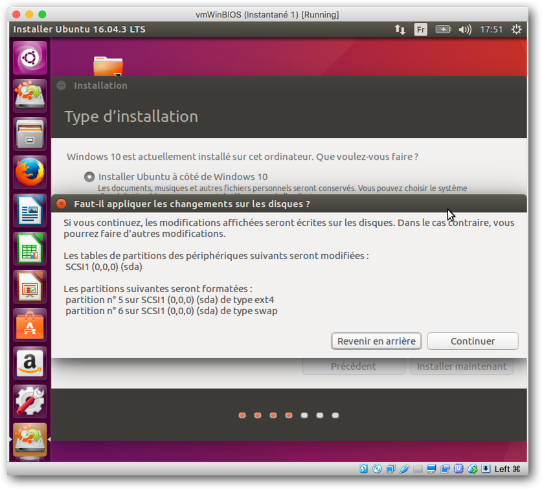The image size is (542, 489).
Task: Click VirtualBox display indicator
Action: click(431, 468)
